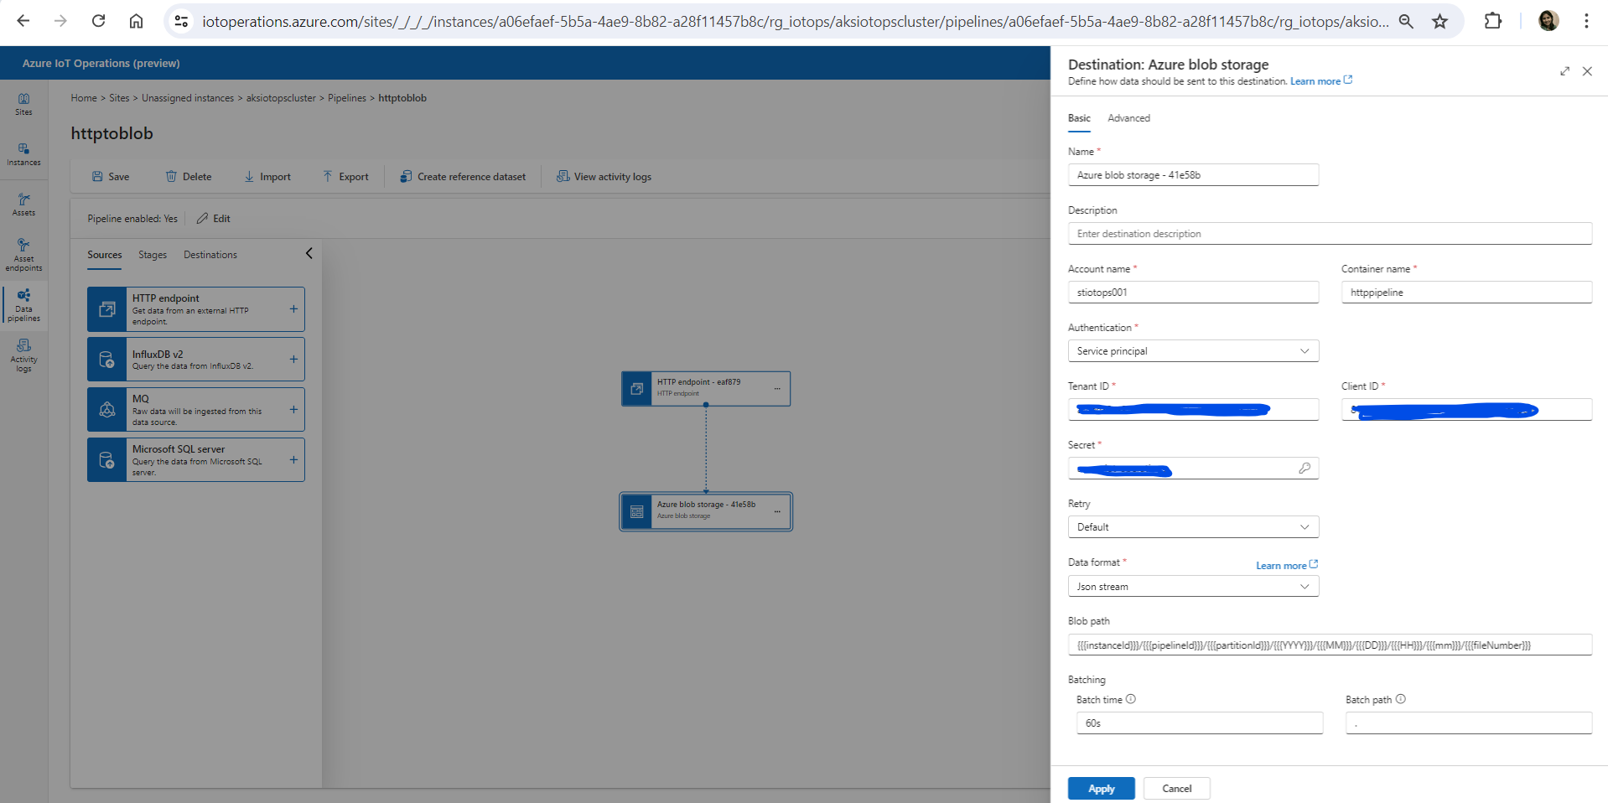
Task: Delete the pipeline
Action: 189,177
